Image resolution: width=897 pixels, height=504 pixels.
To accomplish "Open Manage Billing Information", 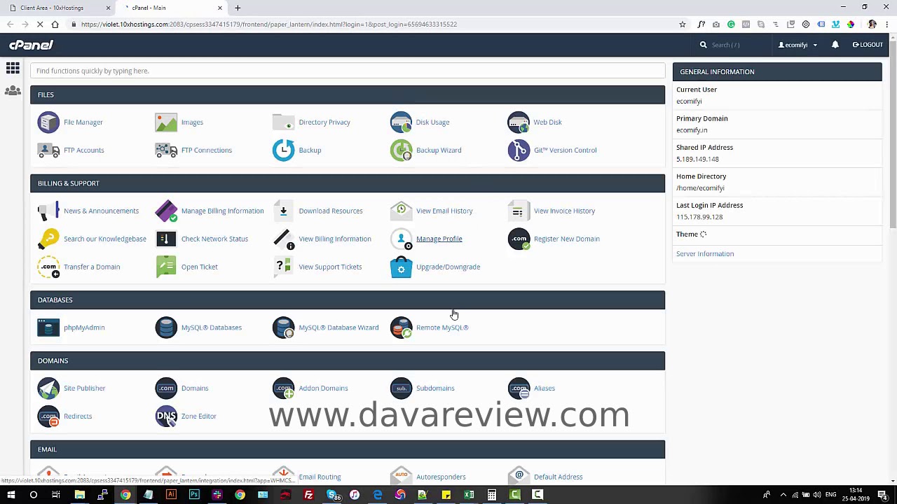I will coord(222,211).
